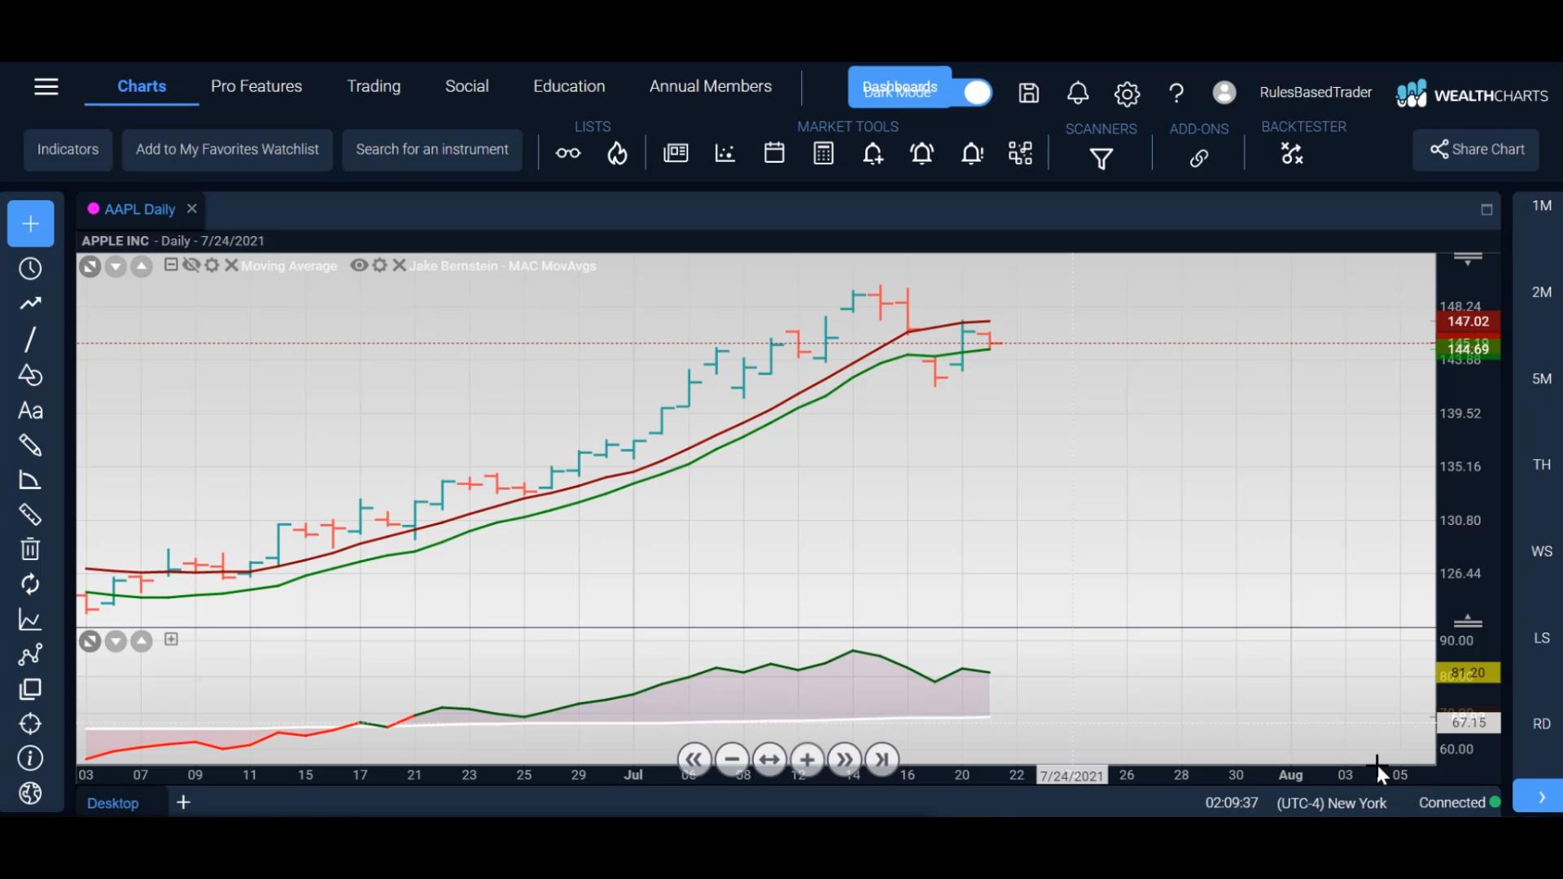
Task: Remove the Moving Average indicator
Action: [231, 265]
